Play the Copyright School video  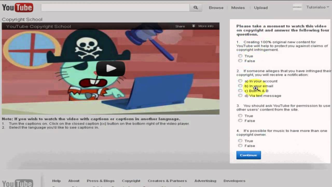coord(111,69)
